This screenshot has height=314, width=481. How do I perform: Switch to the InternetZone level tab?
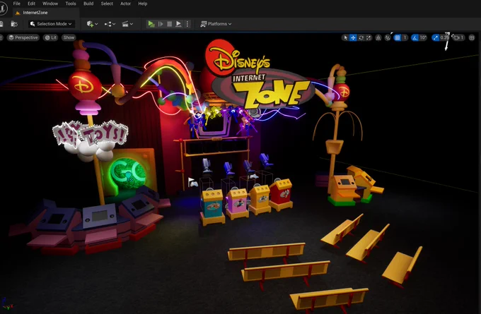[35, 13]
